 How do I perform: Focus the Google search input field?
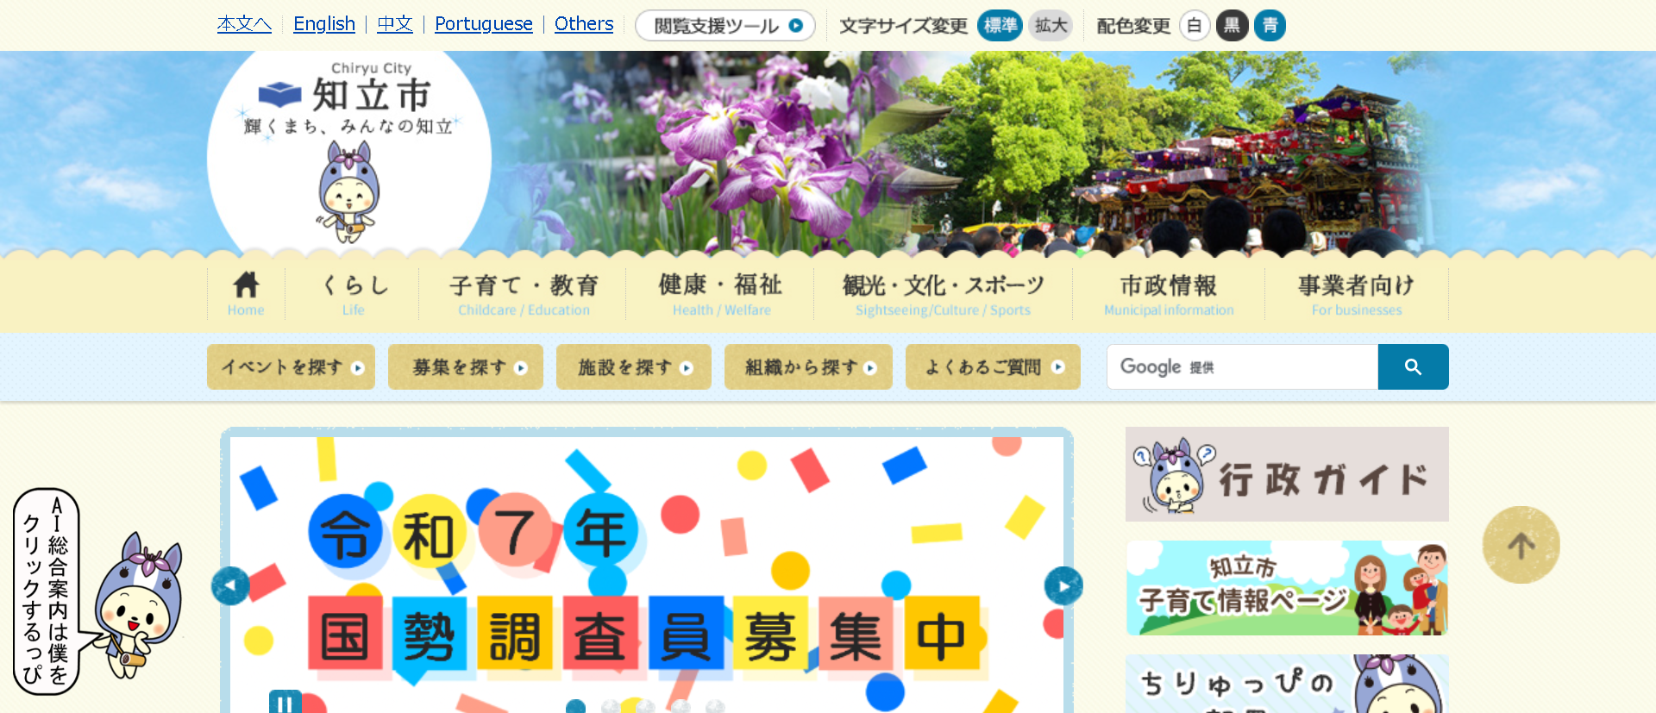(x=1242, y=366)
